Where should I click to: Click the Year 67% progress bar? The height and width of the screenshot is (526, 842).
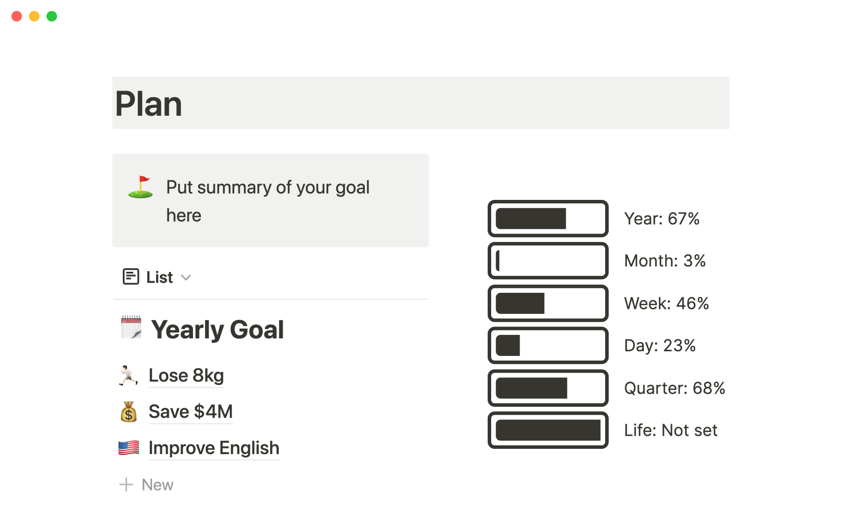point(548,219)
